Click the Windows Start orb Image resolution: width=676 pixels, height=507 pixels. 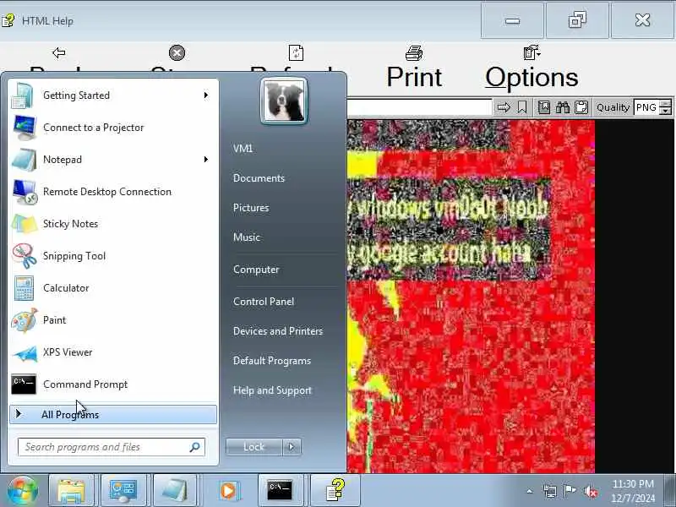coord(22,491)
